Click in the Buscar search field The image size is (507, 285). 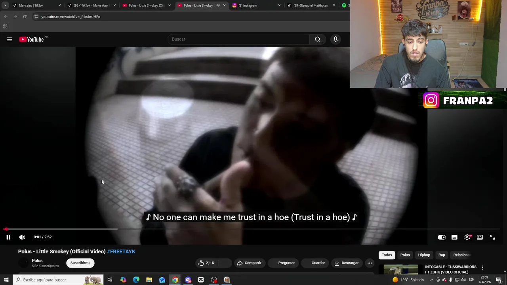238,39
